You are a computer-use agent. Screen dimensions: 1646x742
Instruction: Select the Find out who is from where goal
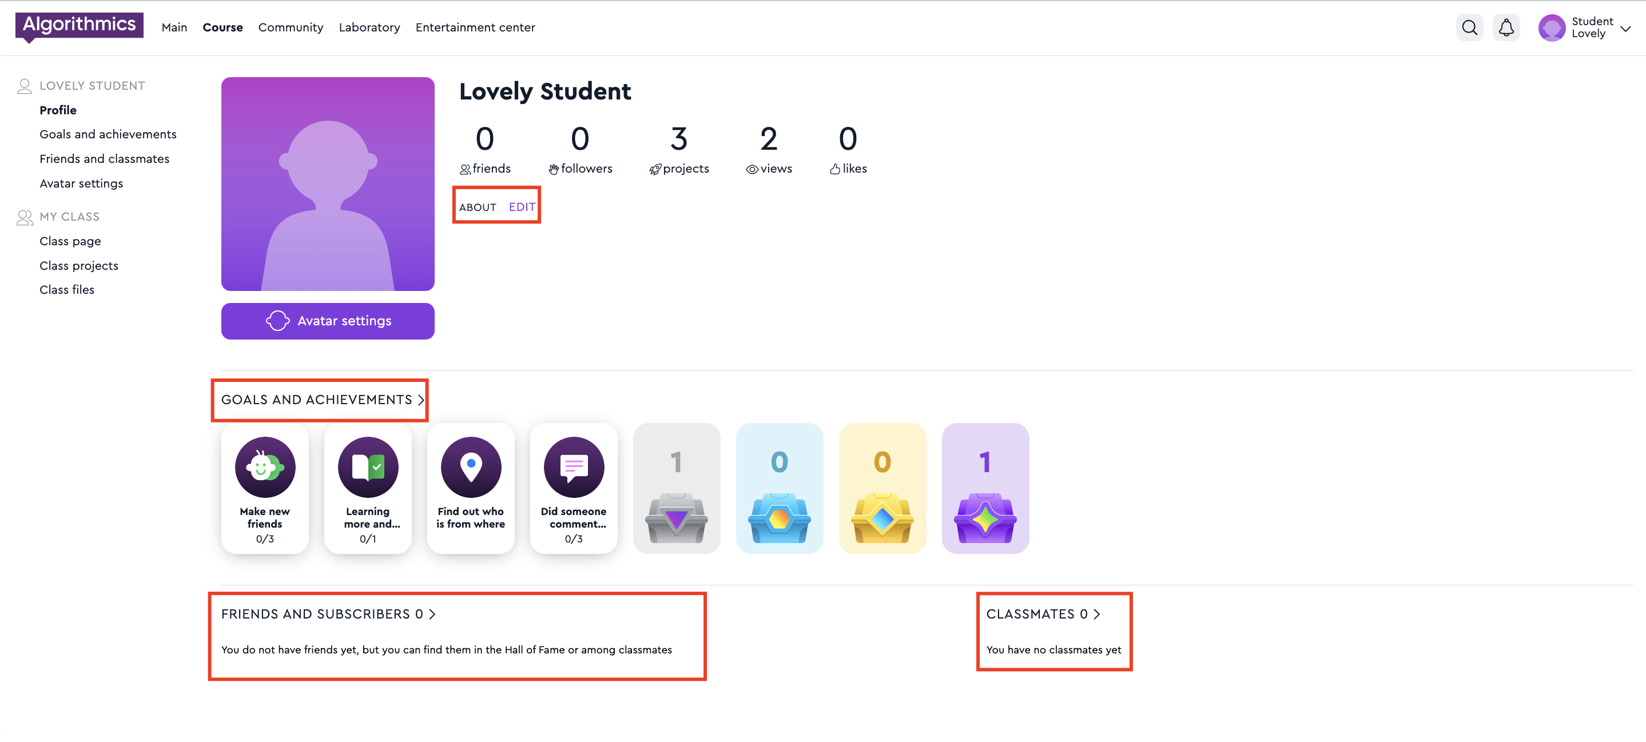click(470, 488)
